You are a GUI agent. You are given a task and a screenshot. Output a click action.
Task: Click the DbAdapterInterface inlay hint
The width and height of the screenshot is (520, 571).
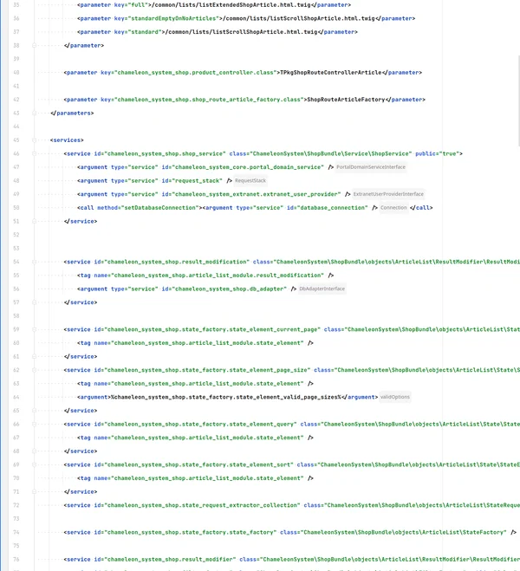click(322, 289)
